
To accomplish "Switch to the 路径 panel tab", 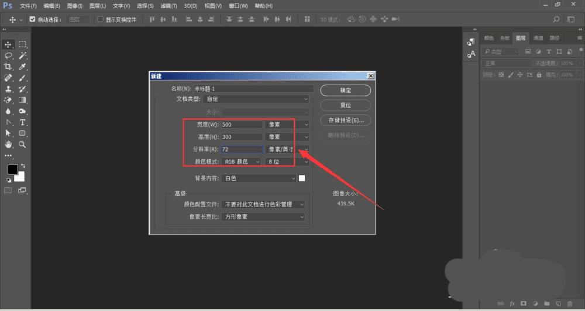I will (555, 38).
